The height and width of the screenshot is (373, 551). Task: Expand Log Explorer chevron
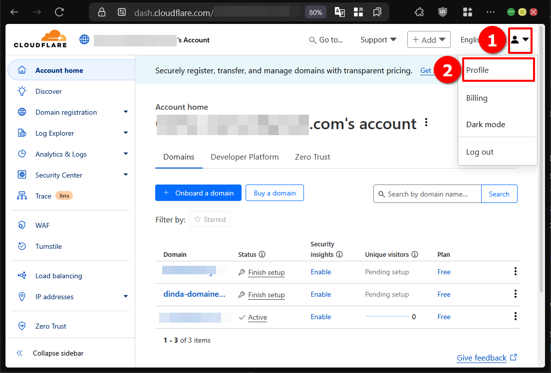[125, 133]
